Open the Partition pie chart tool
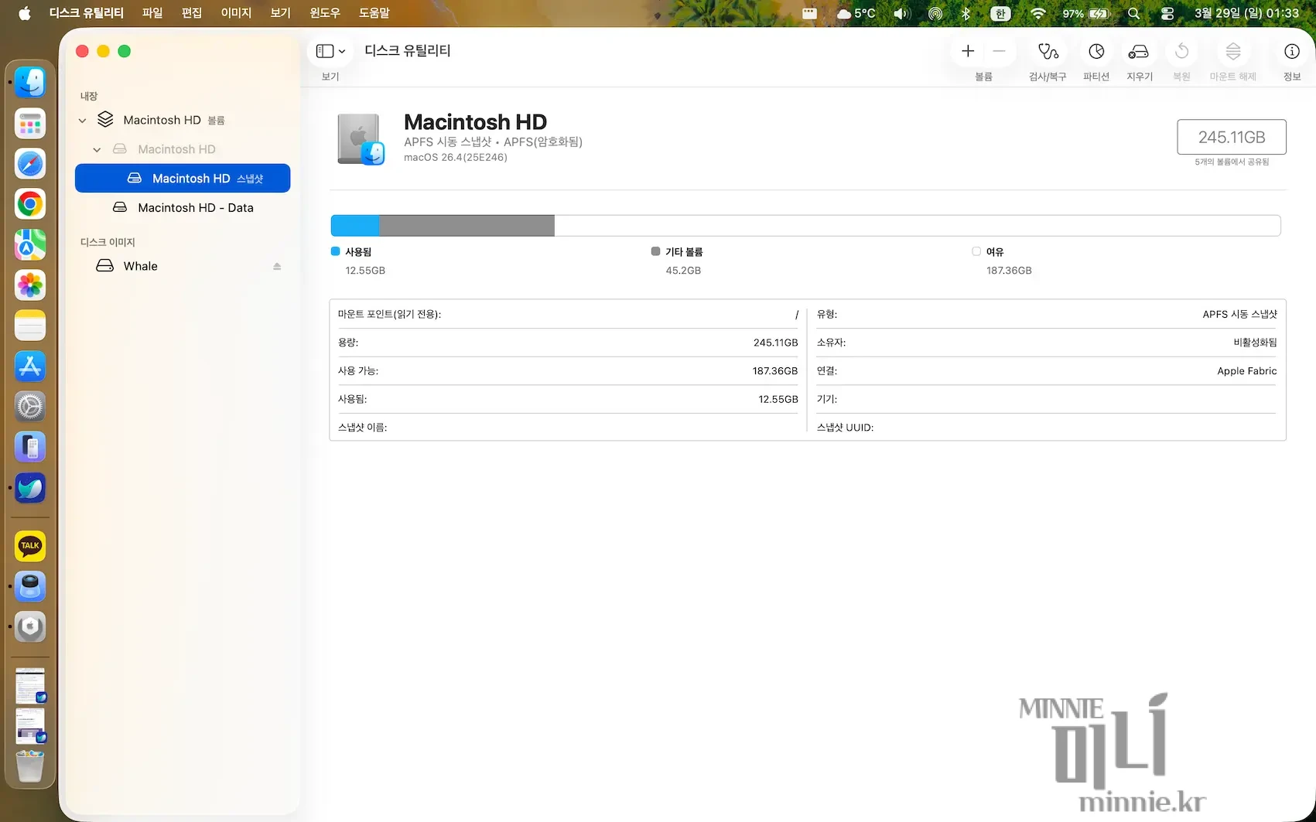The width and height of the screenshot is (1316, 822). coord(1096,52)
